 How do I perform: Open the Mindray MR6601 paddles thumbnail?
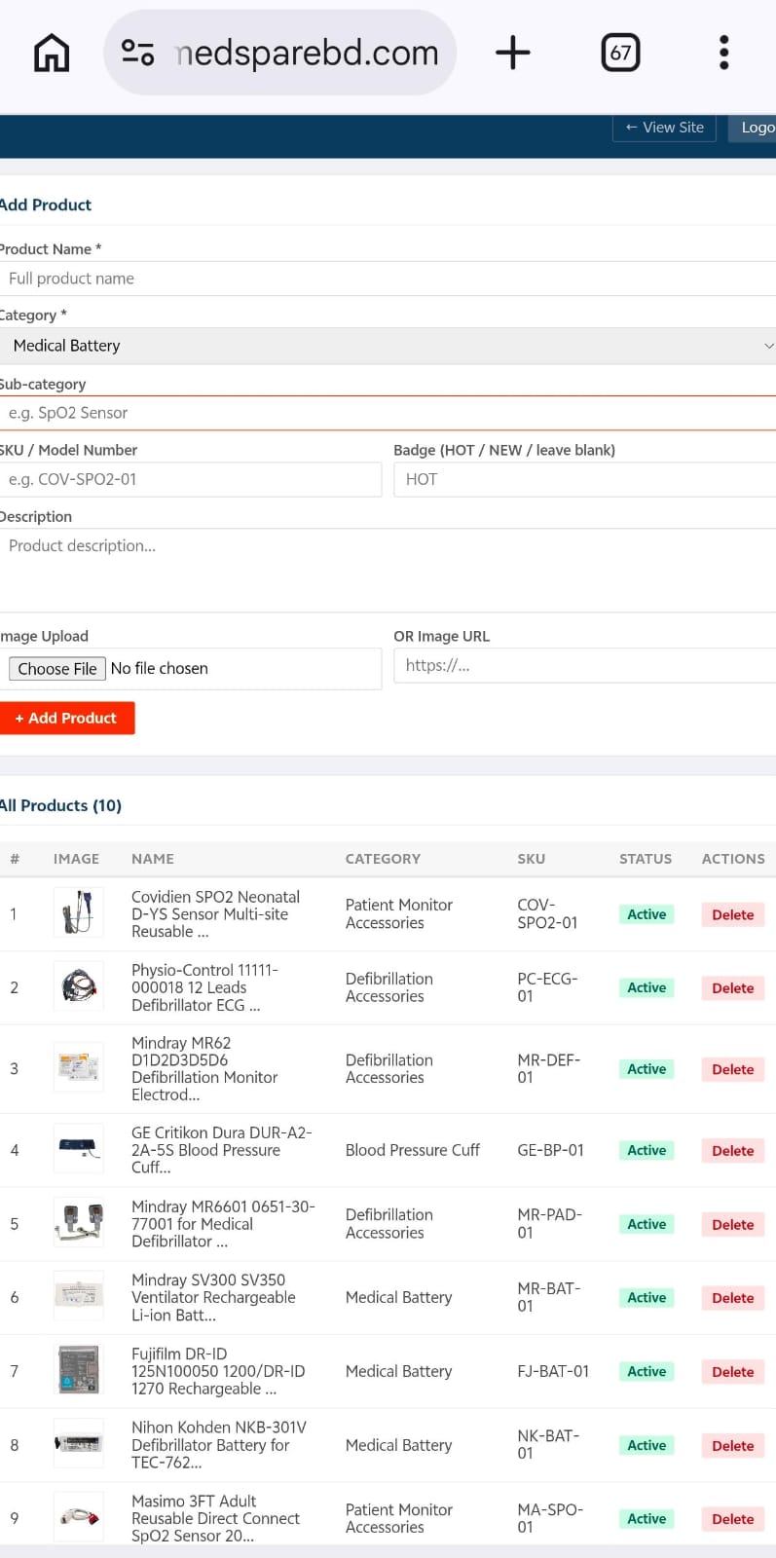[x=78, y=1223]
